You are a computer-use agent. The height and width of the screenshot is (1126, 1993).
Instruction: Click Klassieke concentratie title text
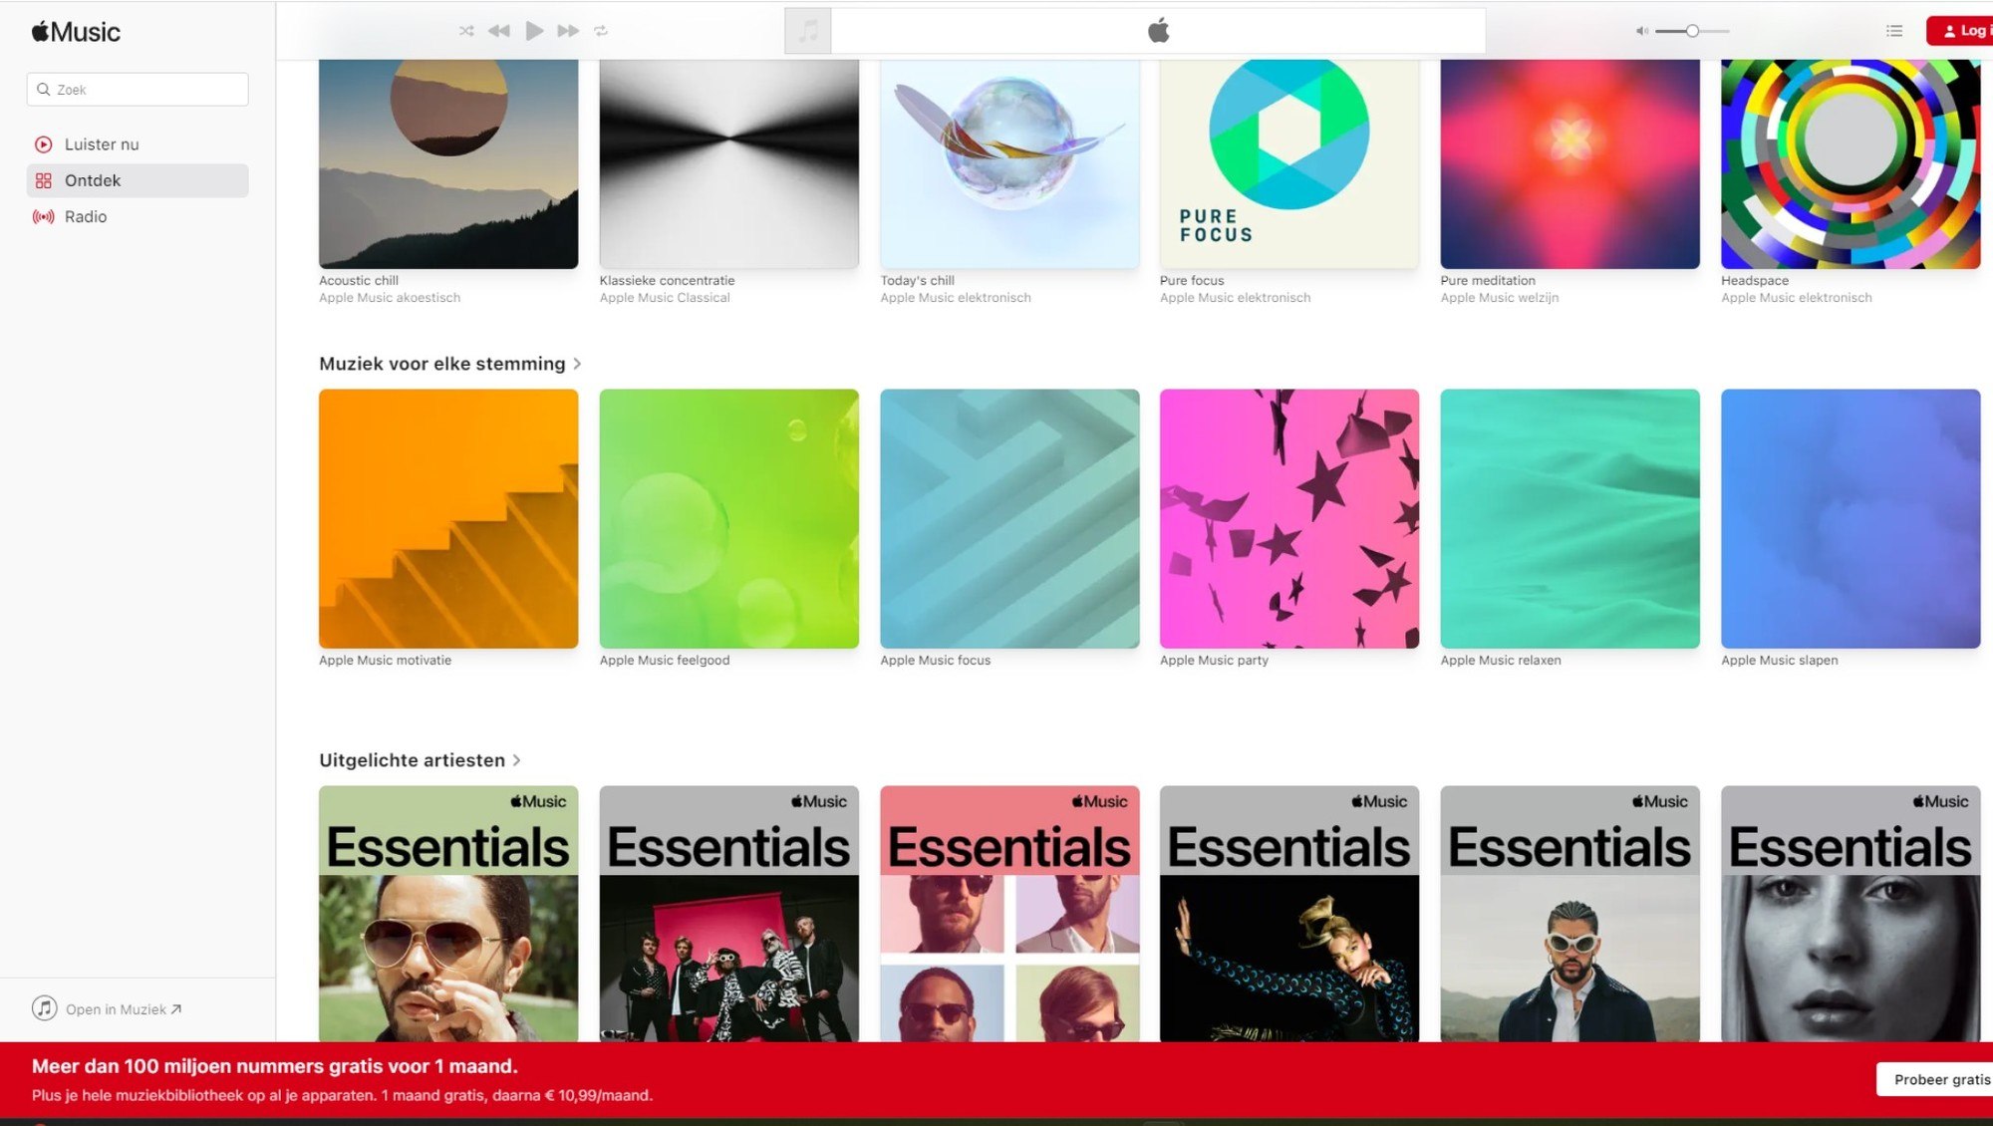(x=667, y=281)
